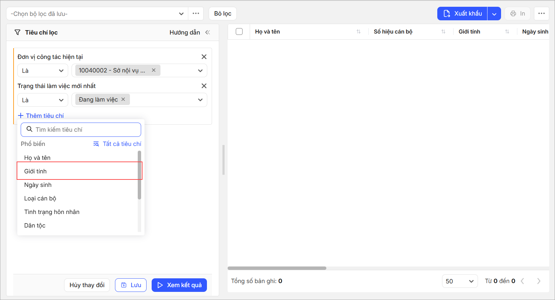
Task: Focus the Tìm kiếm tiêu chí search field
Action: (x=85, y=130)
